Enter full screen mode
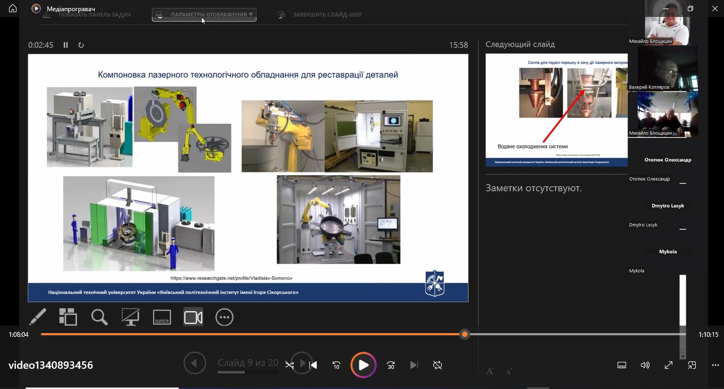 click(x=669, y=365)
